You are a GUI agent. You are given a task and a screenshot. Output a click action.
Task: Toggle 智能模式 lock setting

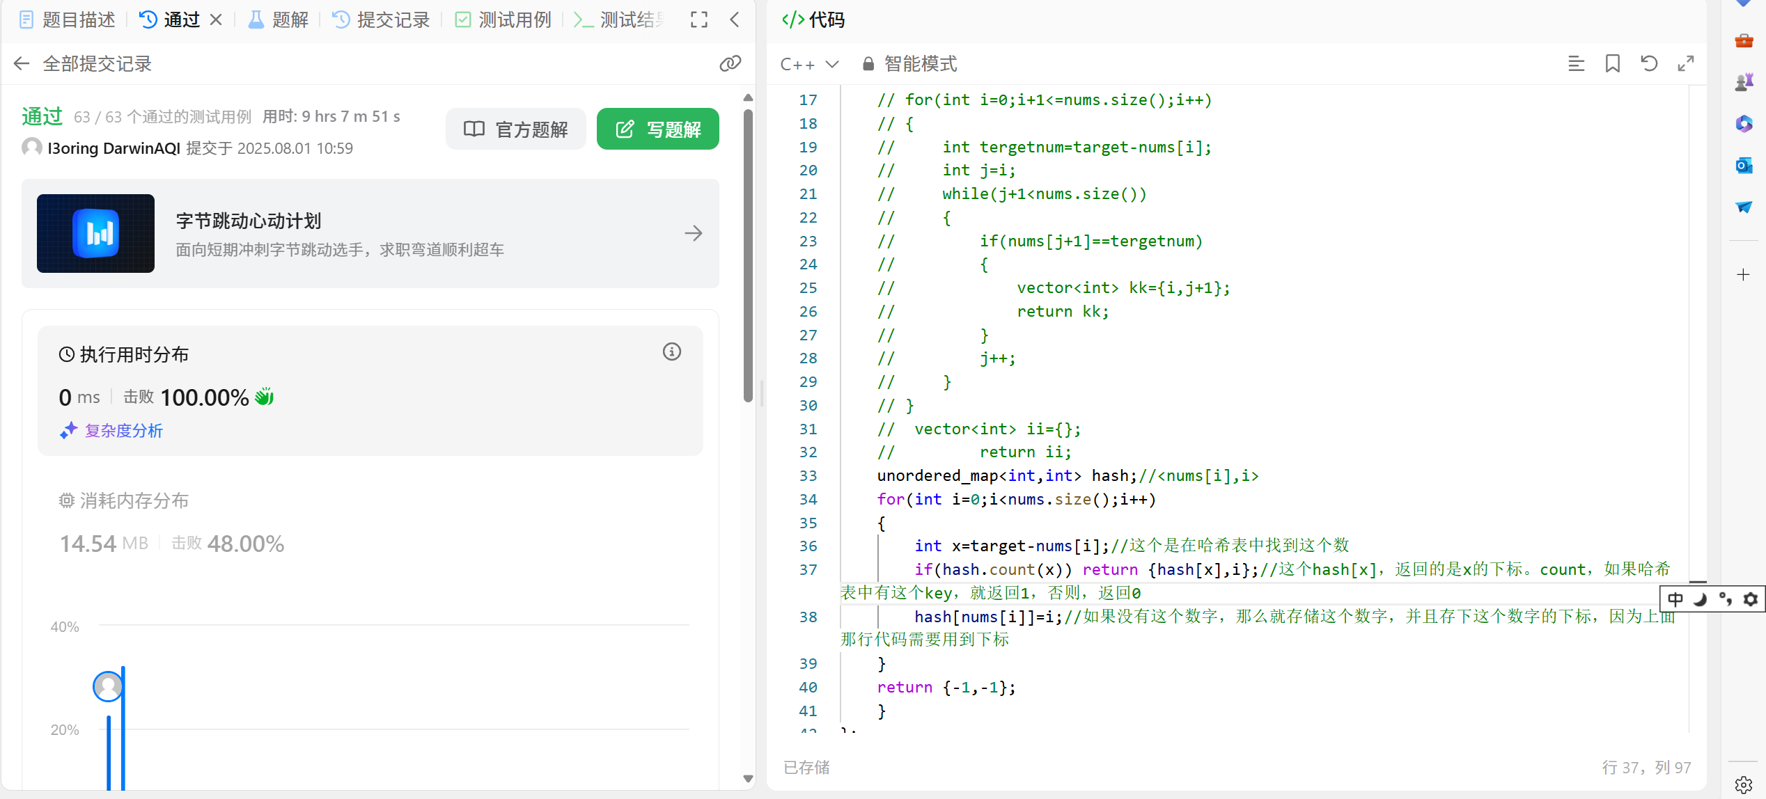(x=909, y=64)
